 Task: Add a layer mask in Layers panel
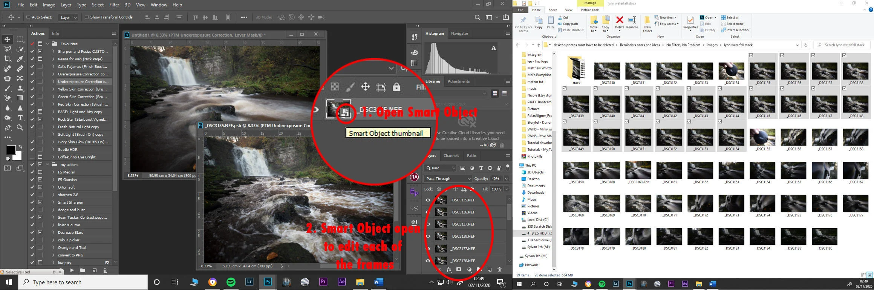pos(459,270)
